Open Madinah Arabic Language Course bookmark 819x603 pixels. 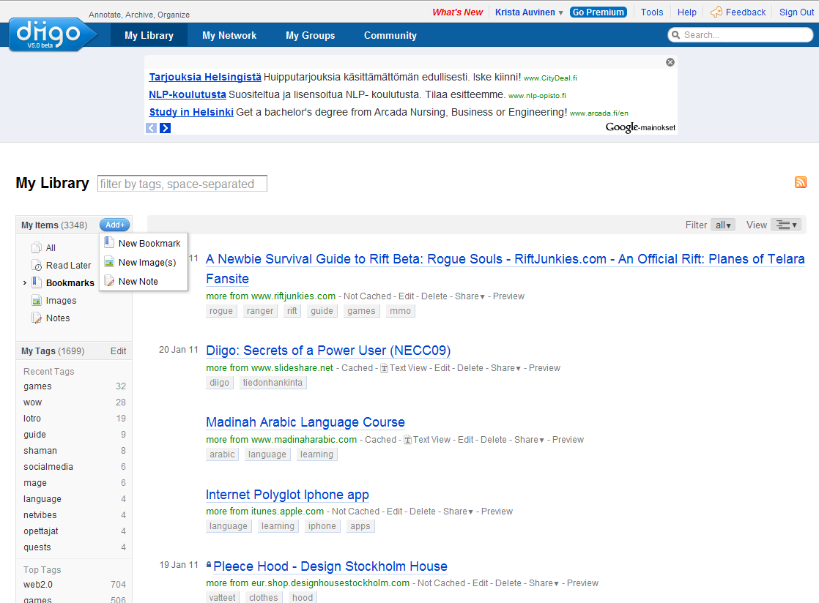pos(305,422)
